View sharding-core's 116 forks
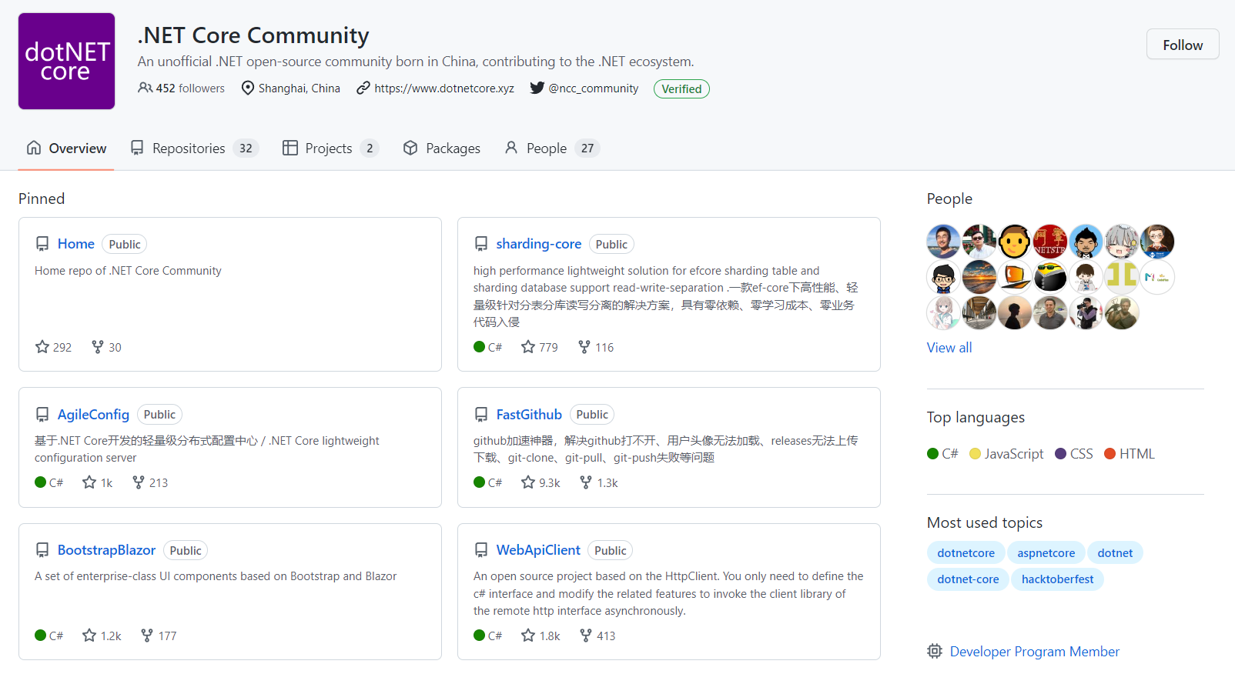 point(596,347)
